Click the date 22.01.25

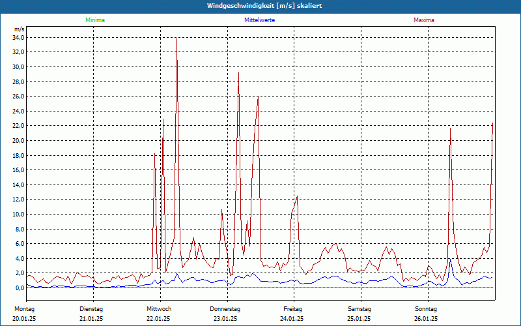click(x=158, y=319)
